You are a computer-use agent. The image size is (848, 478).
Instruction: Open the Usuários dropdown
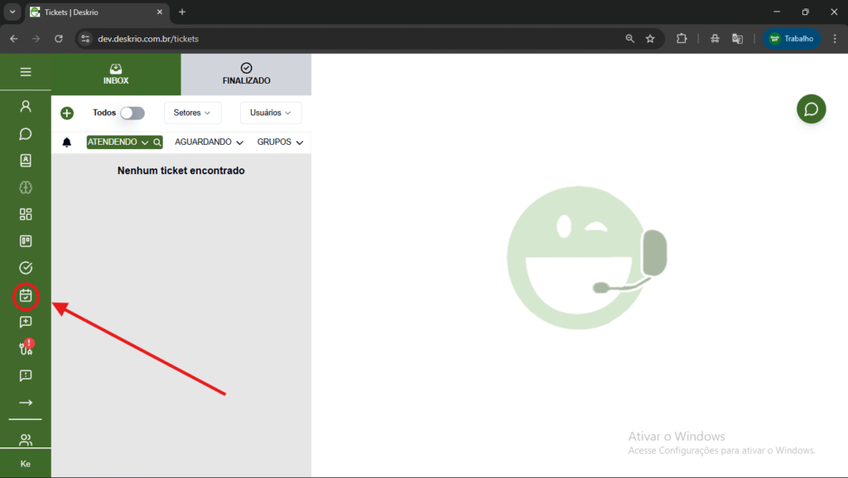pyautogui.click(x=271, y=113)
